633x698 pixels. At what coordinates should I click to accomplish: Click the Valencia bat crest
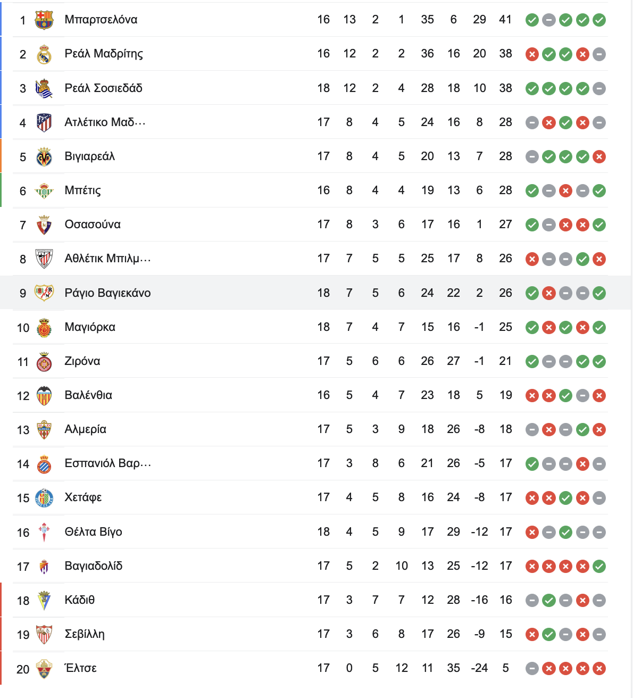point(44,395)
